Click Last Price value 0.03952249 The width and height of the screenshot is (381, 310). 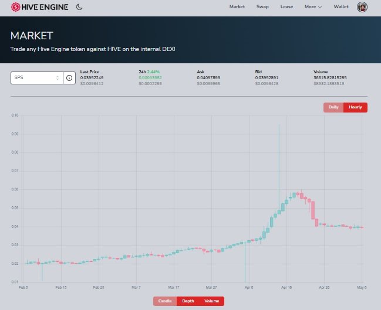[92, 77]
